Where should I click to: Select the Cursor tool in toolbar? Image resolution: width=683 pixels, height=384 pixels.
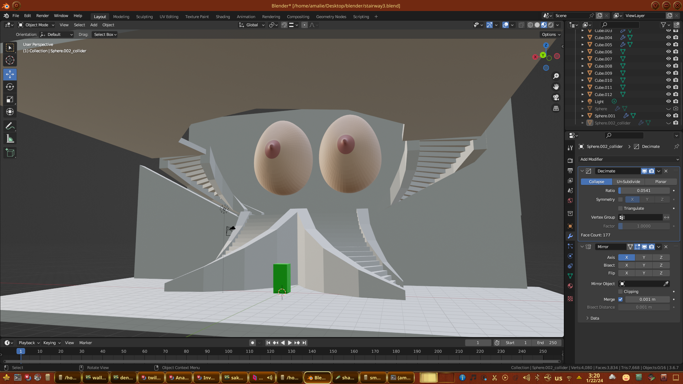coord(10,60)
